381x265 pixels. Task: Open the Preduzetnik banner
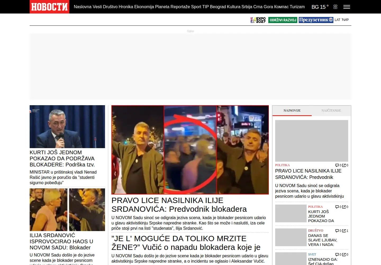click(x=316, y=20)
